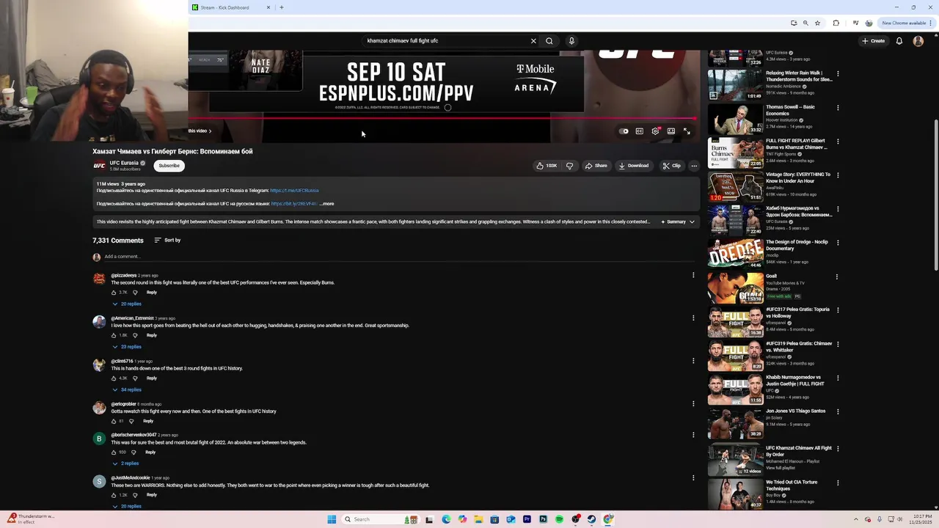The height and width of the screenshot is (528, 939).
Task: Download the video
Action: click(634, 166)
